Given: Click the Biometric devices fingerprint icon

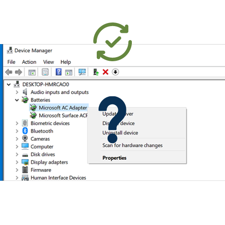Looking at the screenshot, I should (25, 123).
